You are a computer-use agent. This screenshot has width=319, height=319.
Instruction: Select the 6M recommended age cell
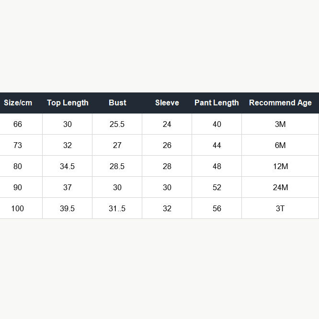(280, 145)
